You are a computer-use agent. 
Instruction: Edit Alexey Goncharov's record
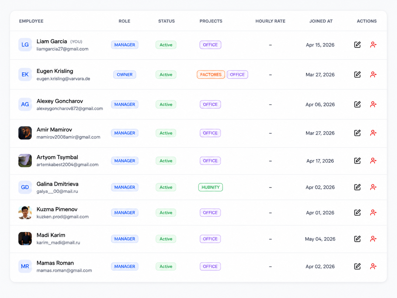pos(357,104)
